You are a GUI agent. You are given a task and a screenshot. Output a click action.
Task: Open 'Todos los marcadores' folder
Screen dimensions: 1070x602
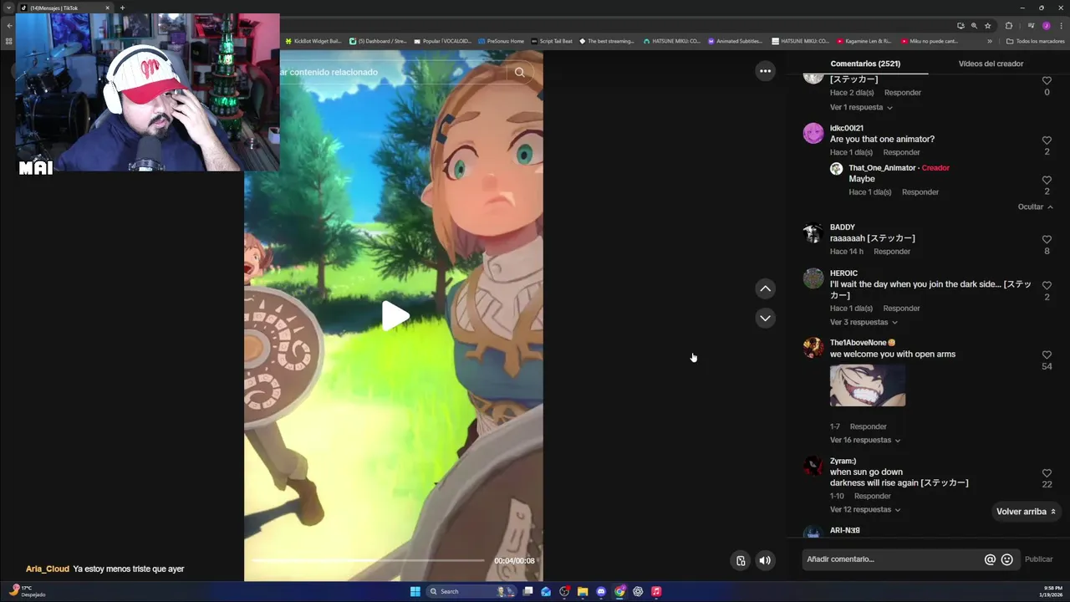1036,41
